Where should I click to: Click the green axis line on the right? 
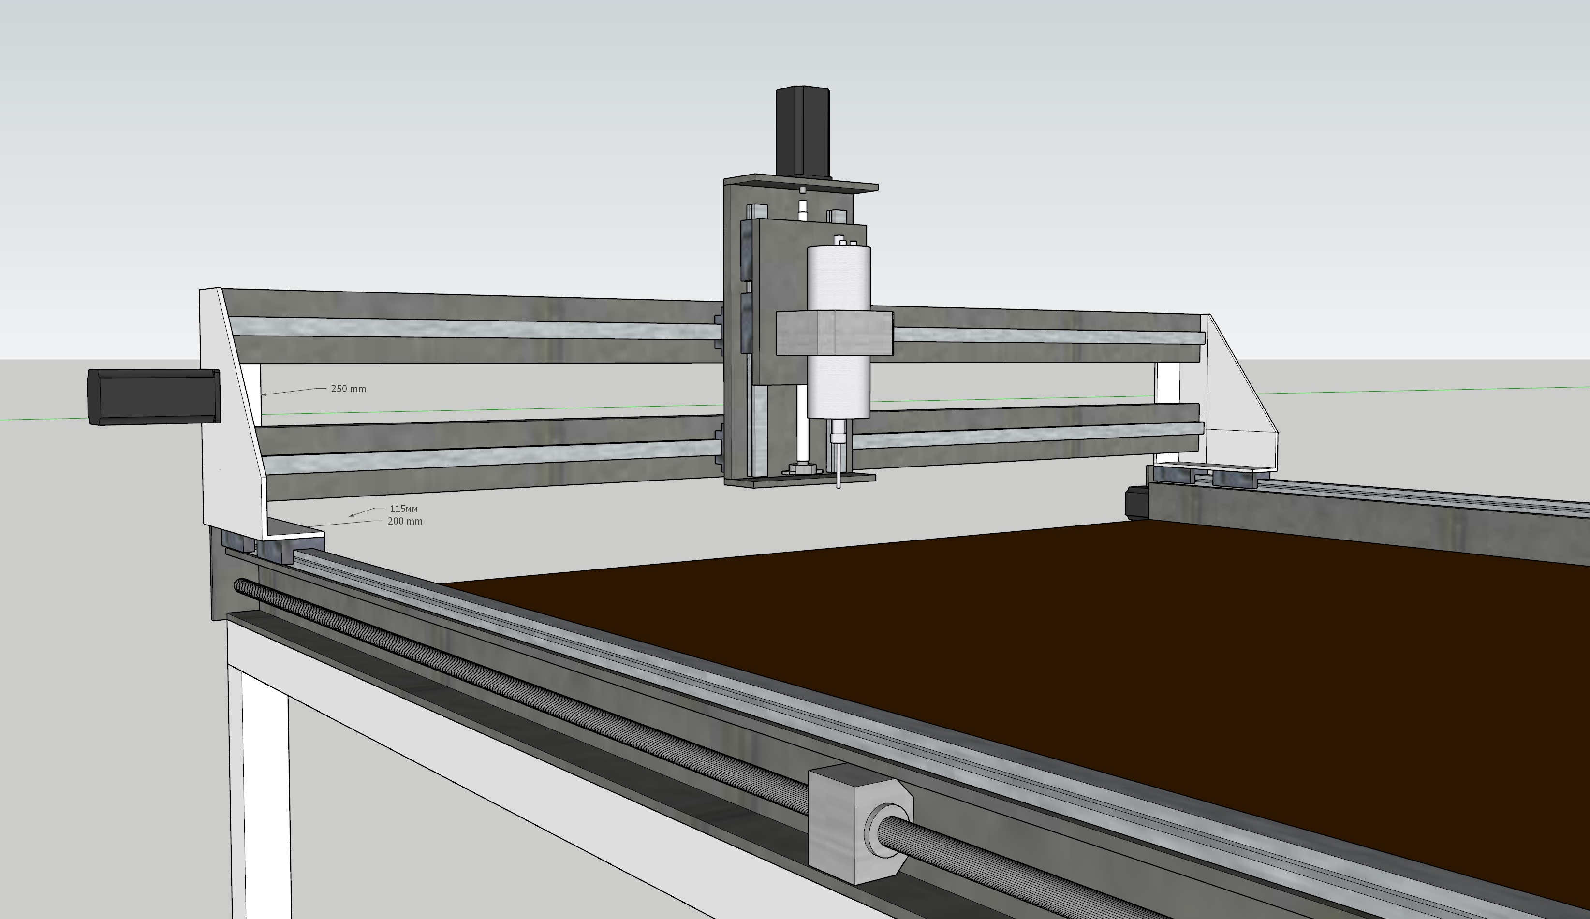pos(1420,391)
